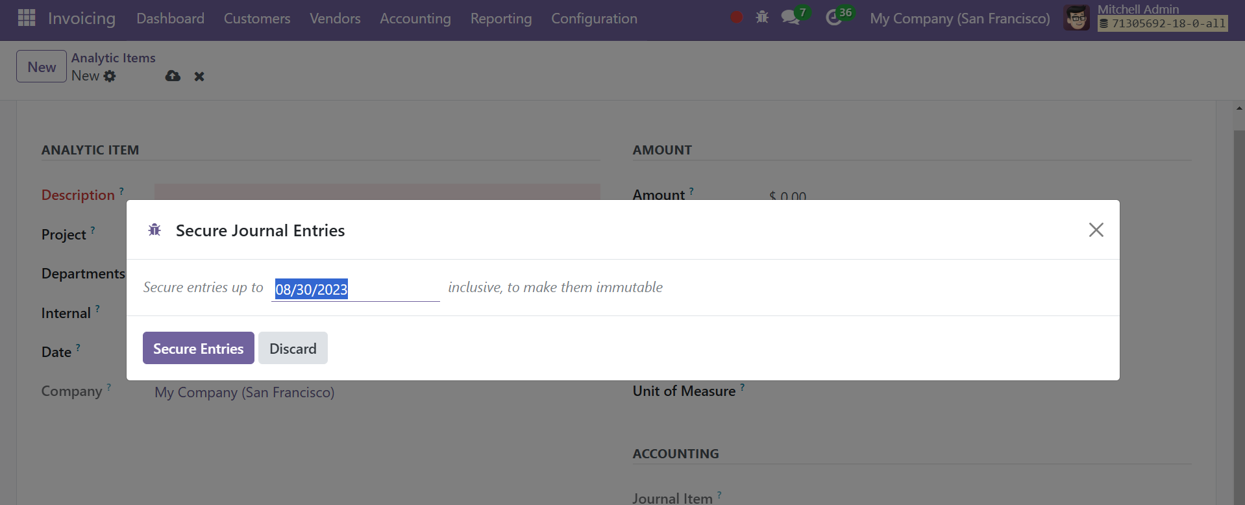Click the vertical scrollbar track
This screenshot has width=1245, height=505.
pos(1239,318)
